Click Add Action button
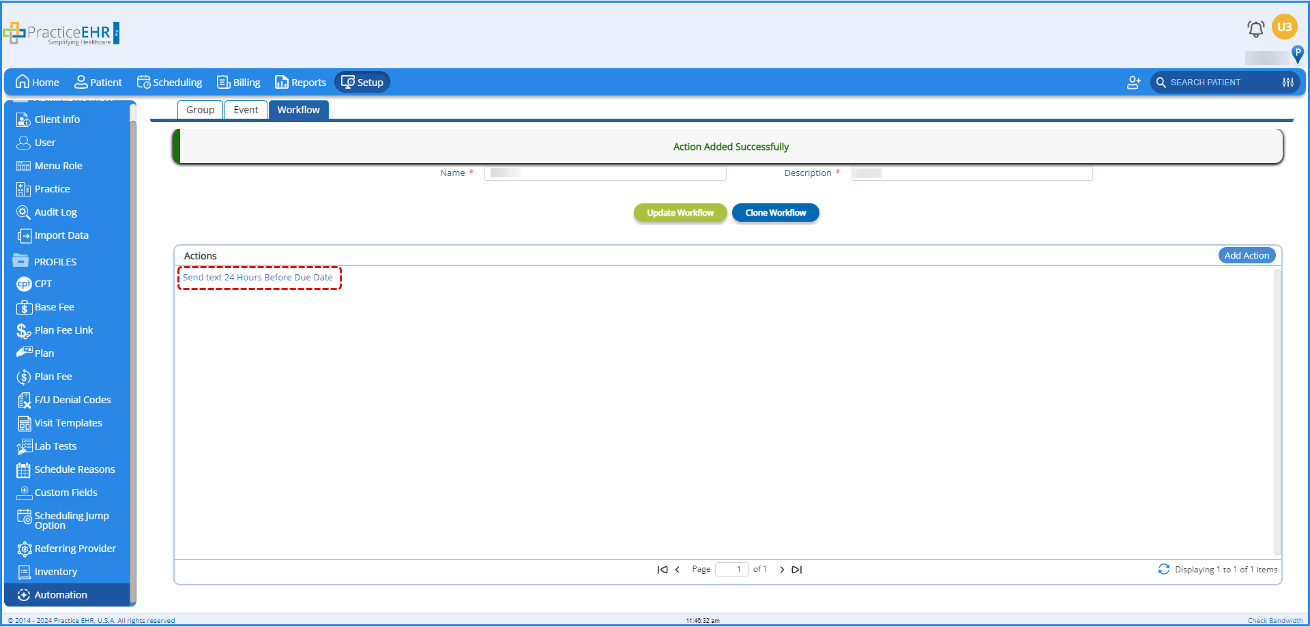The image size is (1310, 627). coord(1247,256)
